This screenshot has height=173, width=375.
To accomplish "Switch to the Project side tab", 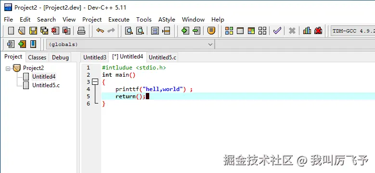I will 13,57.
